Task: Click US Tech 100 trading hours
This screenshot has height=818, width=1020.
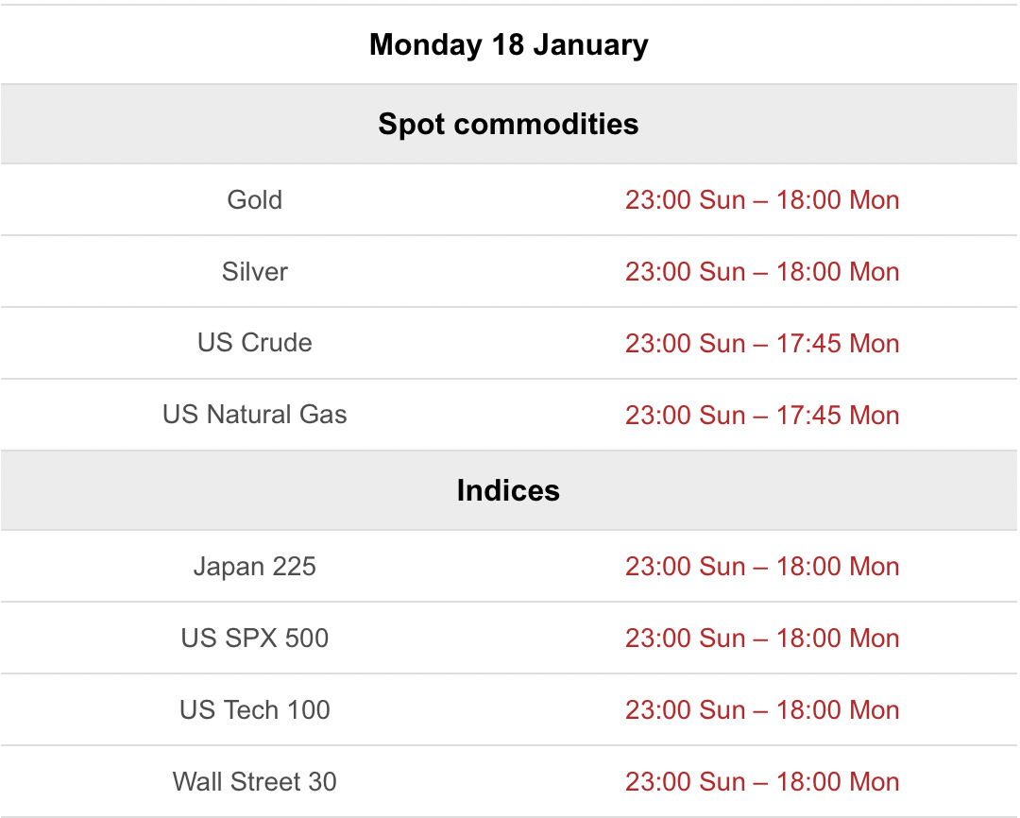Action: point(761,710)
